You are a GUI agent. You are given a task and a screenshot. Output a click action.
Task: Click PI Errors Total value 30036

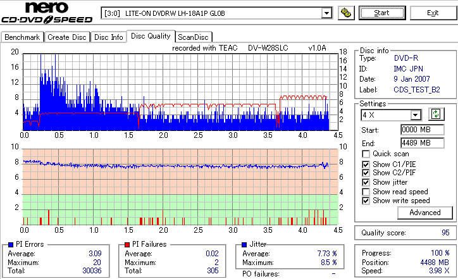coord(92,271)
